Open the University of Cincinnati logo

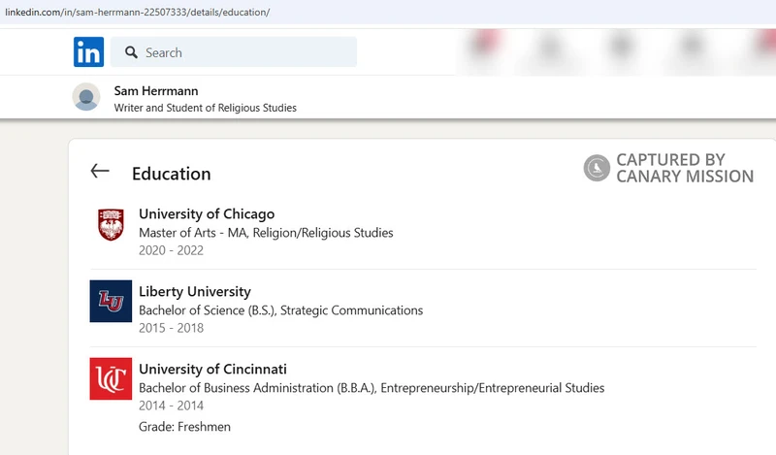(x=111, y=378)
